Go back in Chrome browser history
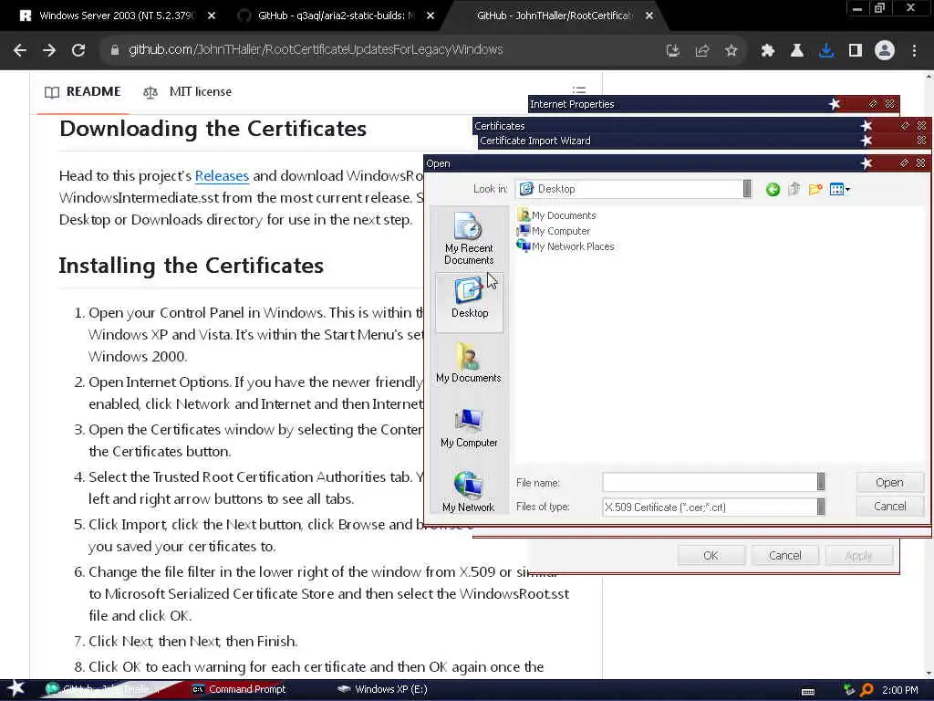This screenshot has height=701, width=934. click(20, 51)
